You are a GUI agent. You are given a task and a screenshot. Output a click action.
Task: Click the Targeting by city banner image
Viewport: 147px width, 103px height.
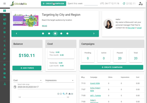26,20
